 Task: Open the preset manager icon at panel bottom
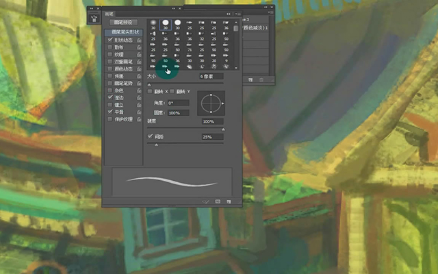(218, 201)
